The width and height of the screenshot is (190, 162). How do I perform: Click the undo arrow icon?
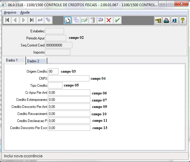click(x=101, y=20)
